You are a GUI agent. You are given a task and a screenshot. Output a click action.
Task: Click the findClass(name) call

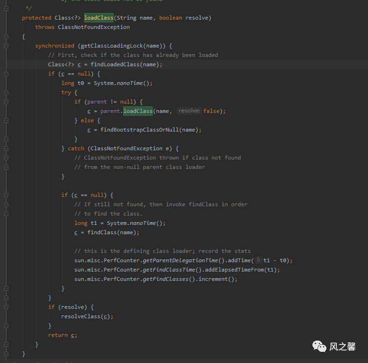pyautogui.click(x=112, y=232)
